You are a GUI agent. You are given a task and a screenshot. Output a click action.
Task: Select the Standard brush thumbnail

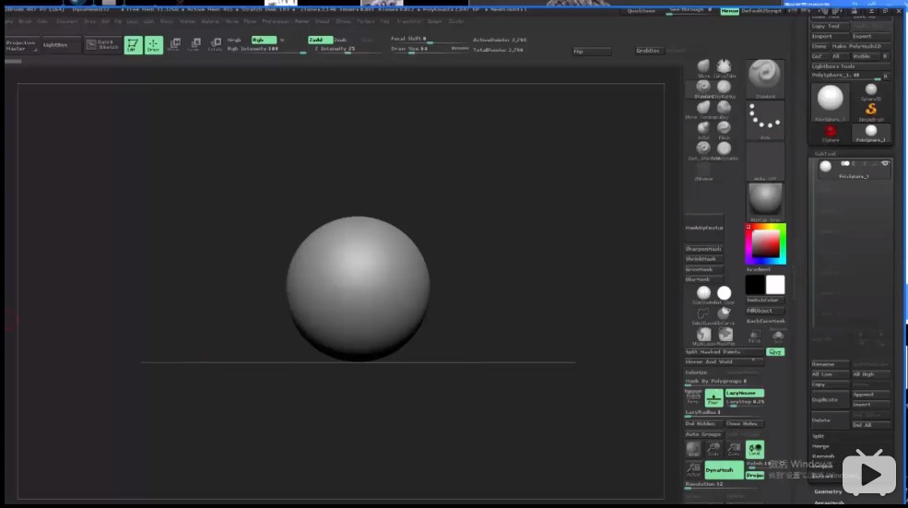click(x=764, y=76)
